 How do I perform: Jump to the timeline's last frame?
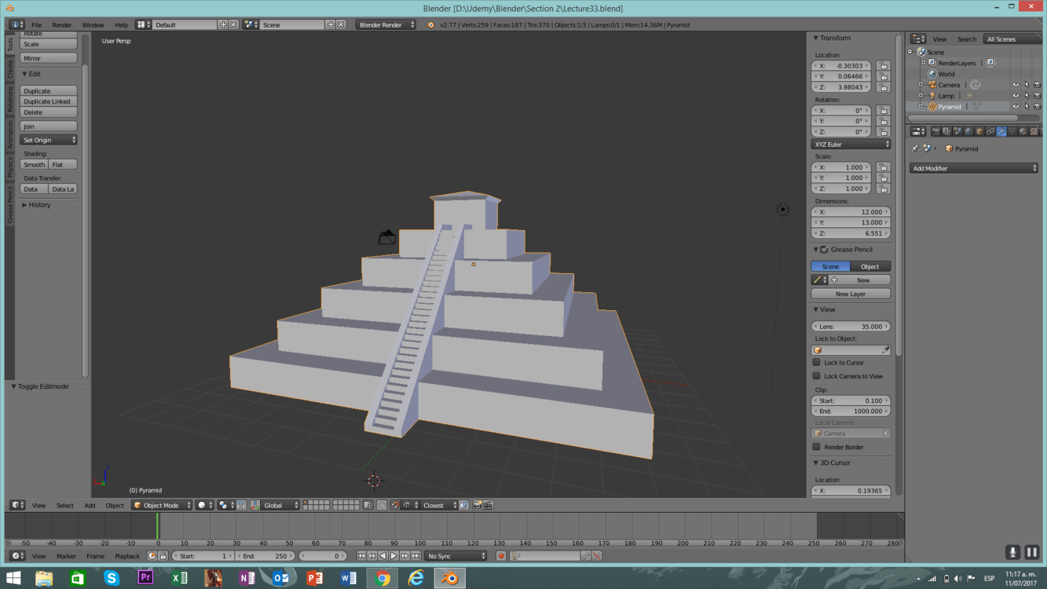416,556
